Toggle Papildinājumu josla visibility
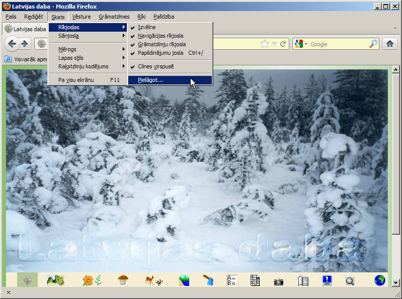 tap(170, 53)
